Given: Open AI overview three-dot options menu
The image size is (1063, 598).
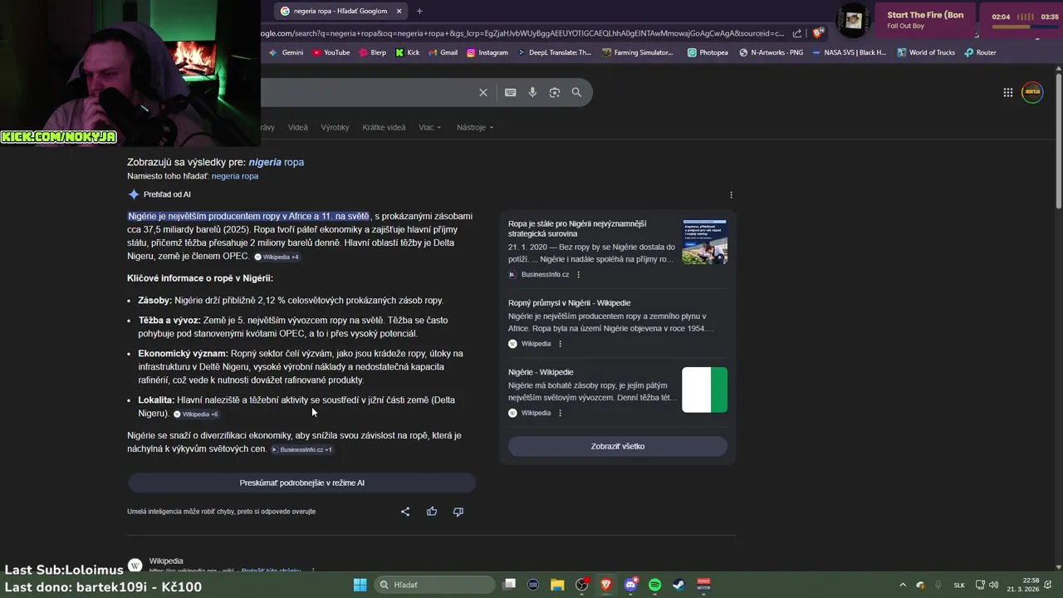Looking at the screenshot, I should (x=731, y=194).
